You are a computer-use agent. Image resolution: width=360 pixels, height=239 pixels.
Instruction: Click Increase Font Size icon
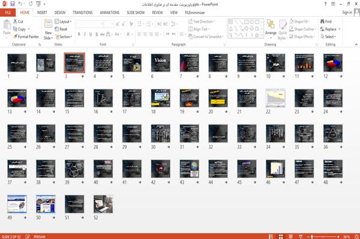click(118, 24)
